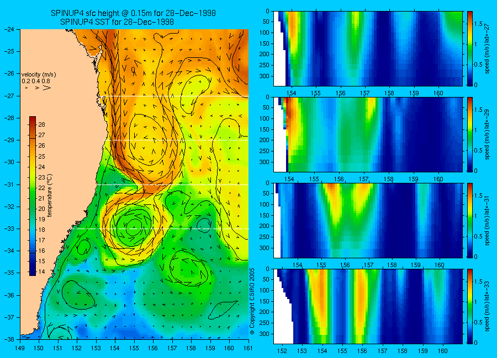Click the 149 longitude tick on the SST map
The image size is (497, 358).
pyautogui.click(x=20, y=349)
